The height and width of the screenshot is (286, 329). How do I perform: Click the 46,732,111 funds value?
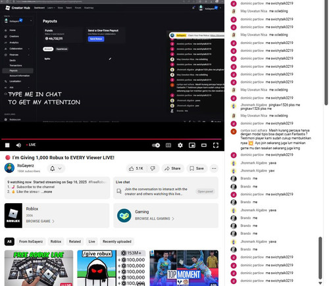click(54, 39)
